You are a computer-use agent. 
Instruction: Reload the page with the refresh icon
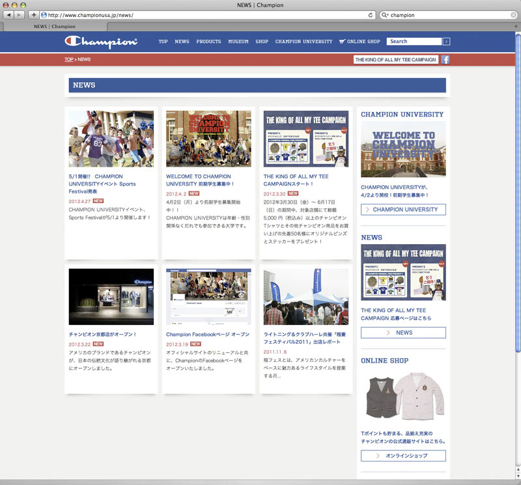coord(371,14)
